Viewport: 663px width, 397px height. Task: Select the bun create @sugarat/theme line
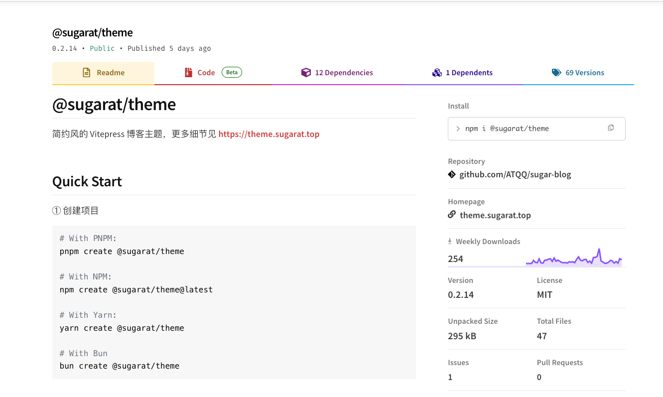[x=120, y=366]
